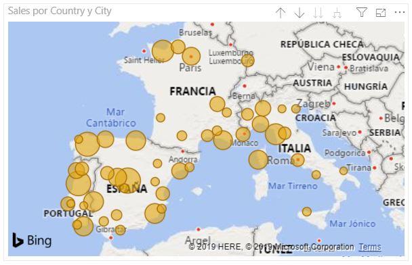Enable drill down mode arrow

tap(300, 13)
